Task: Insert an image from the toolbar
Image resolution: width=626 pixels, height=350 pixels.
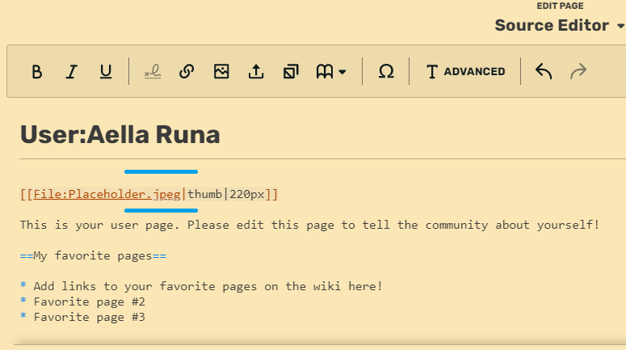Action: [221, 72]
